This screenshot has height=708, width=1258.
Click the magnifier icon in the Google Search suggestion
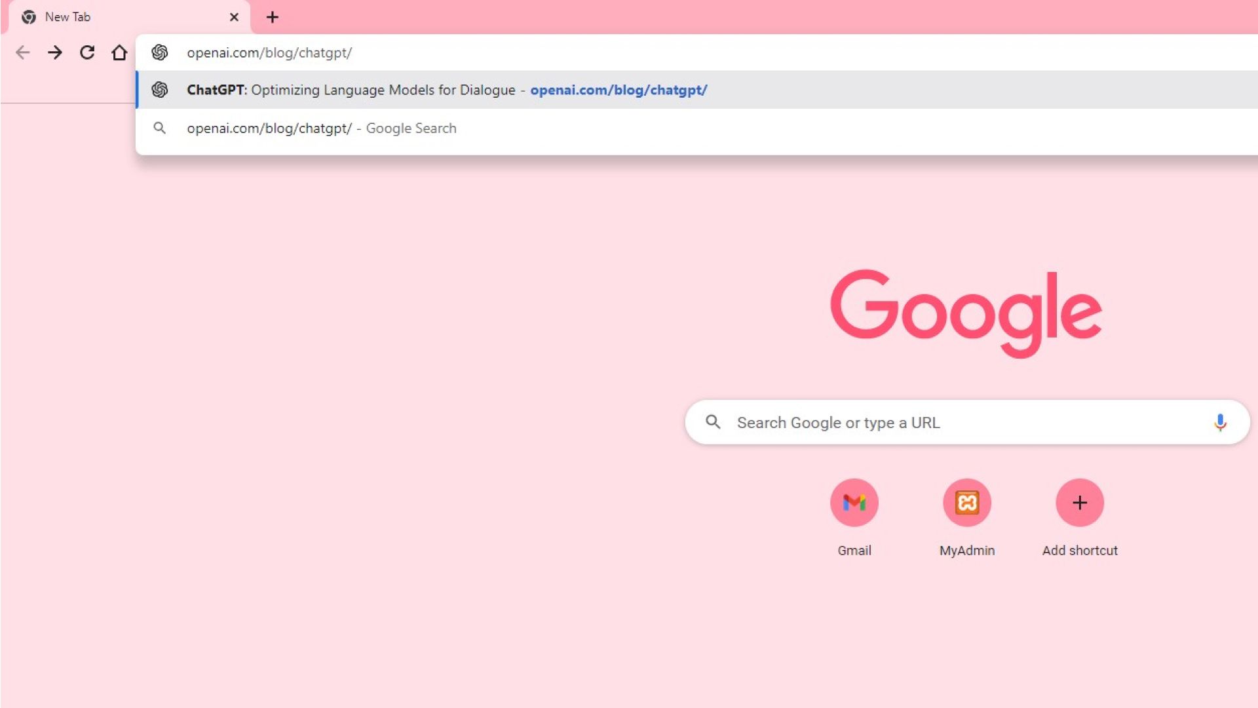(x=159, y=128)
